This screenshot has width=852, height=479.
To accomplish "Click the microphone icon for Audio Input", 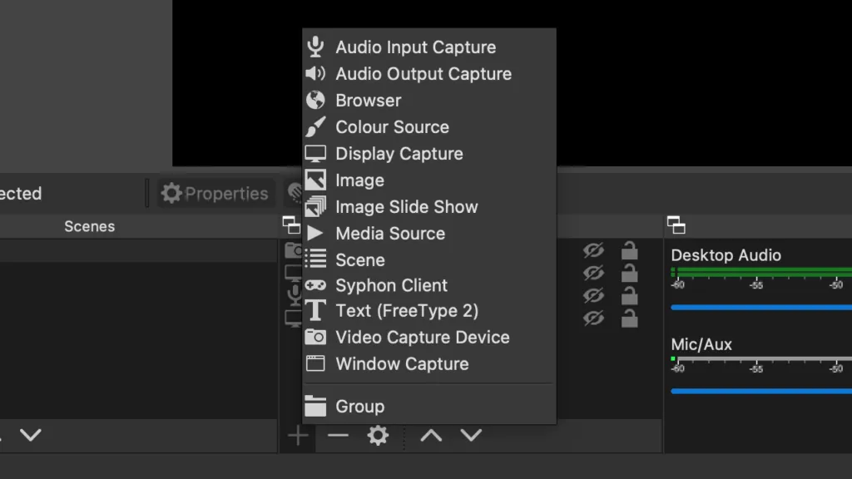I will pyautogui.click(x=315, y=47).
